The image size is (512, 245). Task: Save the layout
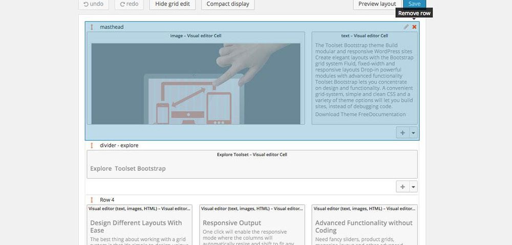click(x=414, y=4)
